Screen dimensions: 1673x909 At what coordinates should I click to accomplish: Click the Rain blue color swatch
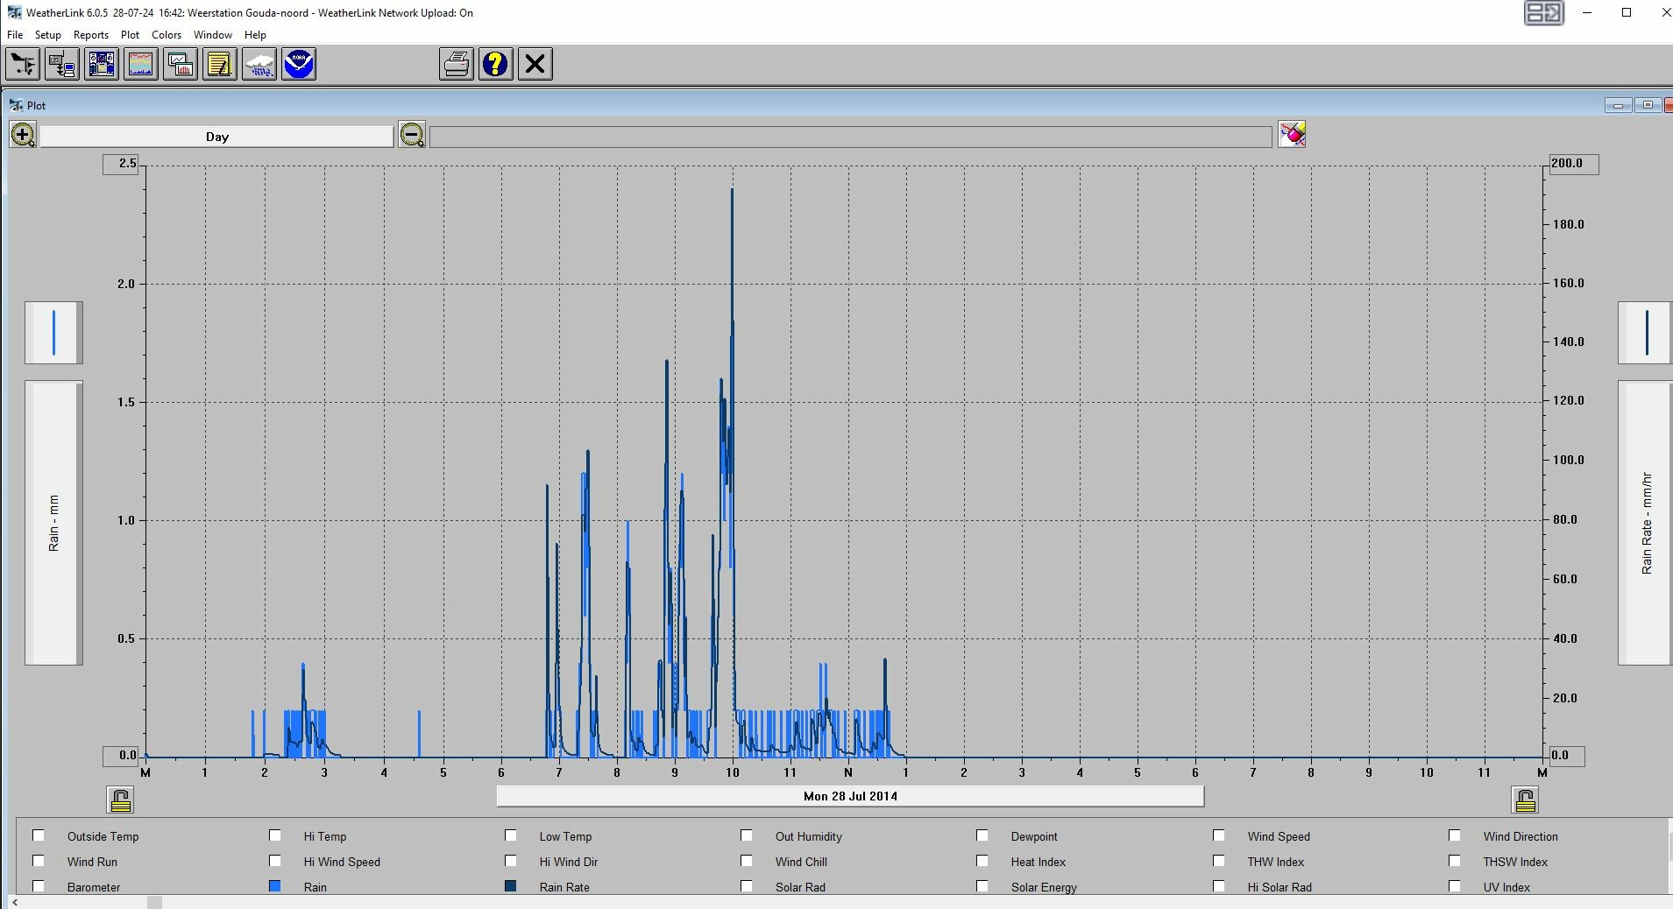[275, 886]
